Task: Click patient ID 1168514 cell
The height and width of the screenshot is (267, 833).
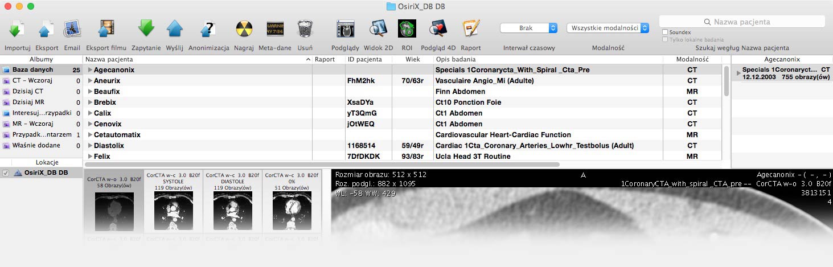Action: 361,146
